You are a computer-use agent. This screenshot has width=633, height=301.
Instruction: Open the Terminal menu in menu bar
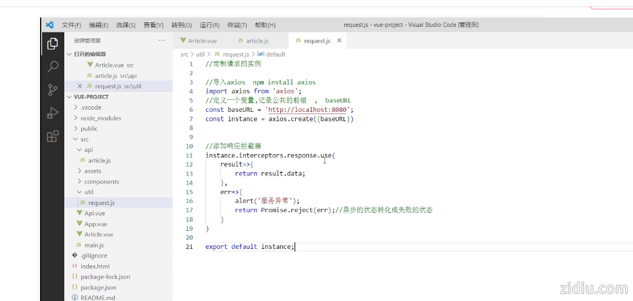[x=237, y=25]
